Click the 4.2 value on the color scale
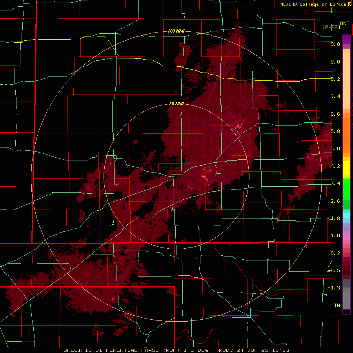Viewport: 353px width, 353px height. (335, 166)
